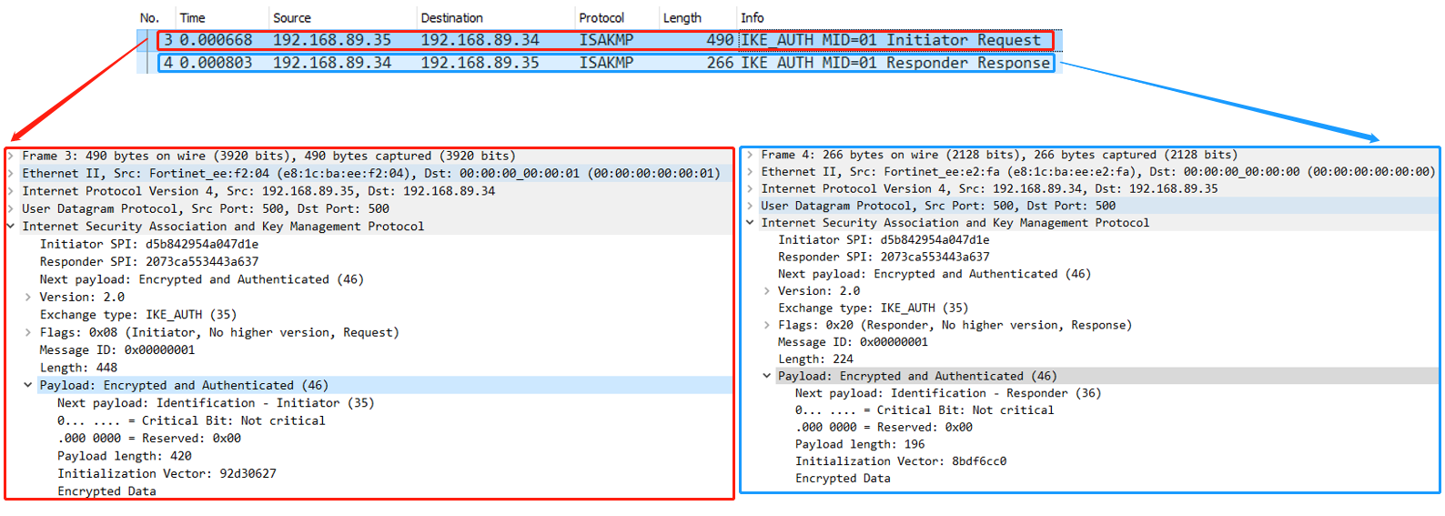
Task: Click the Info column header
Action: tap(752, 18)
